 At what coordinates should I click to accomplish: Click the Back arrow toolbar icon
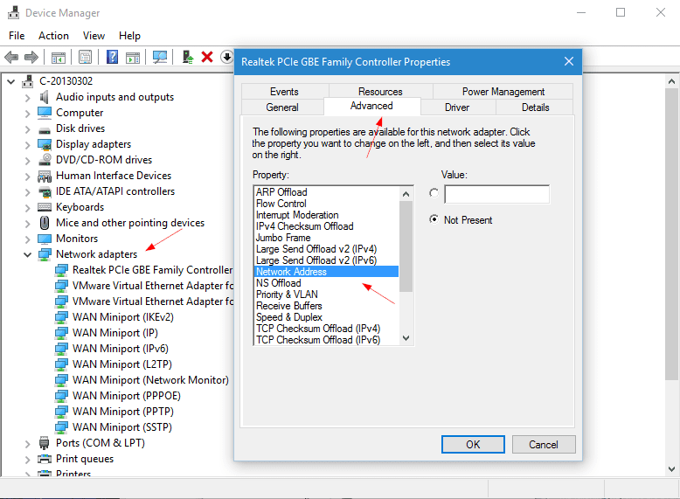[x=11, y=57]
